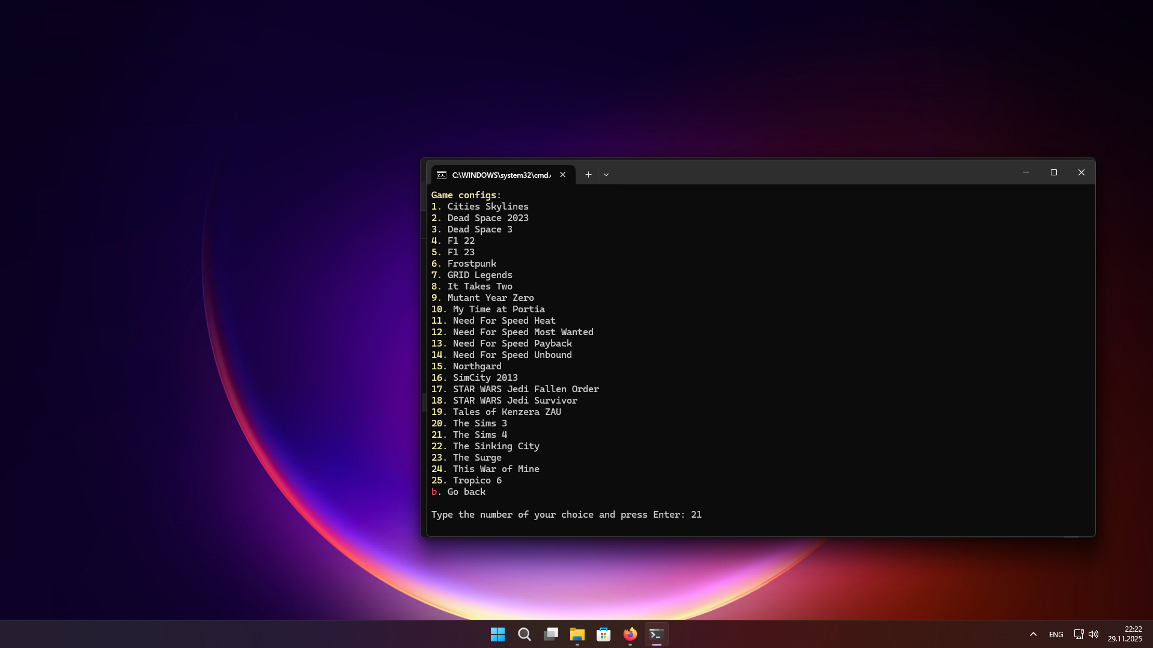Open Firefox from the taskbar

coord(630,634)
